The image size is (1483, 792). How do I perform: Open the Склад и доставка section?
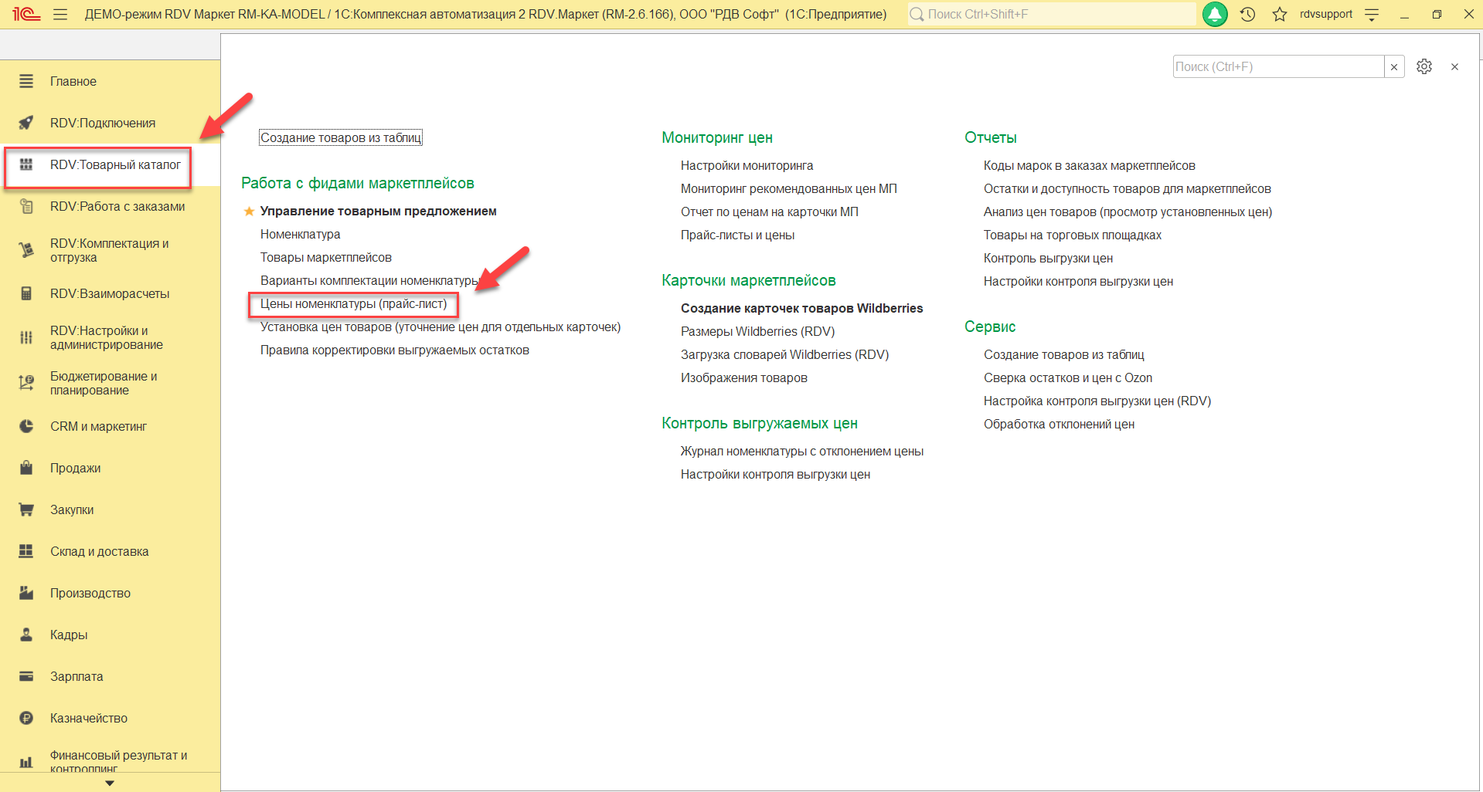pyautogui.click(x=99, y=551)
